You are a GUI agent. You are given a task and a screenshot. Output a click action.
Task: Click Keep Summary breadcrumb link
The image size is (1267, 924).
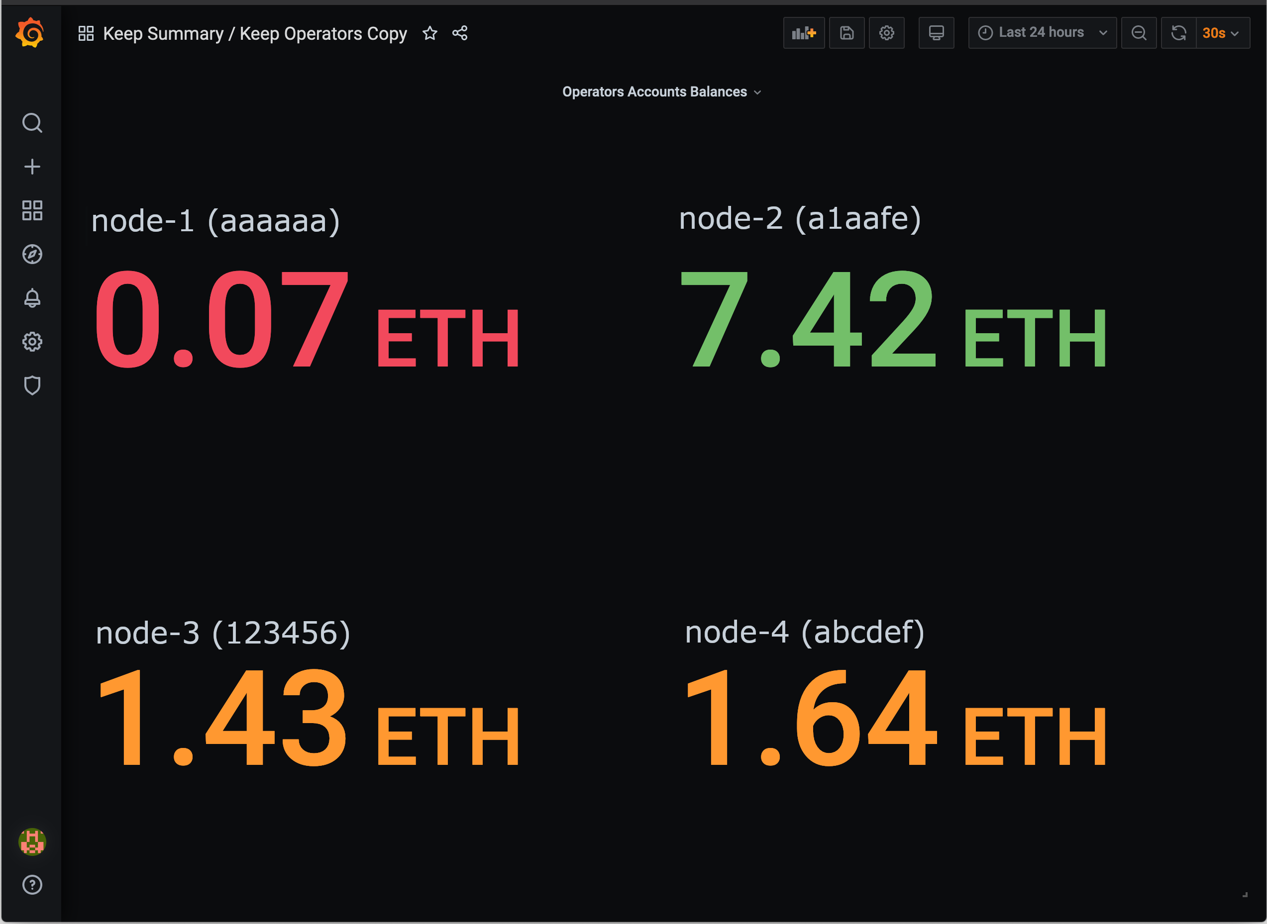click(x=163, y=33)
